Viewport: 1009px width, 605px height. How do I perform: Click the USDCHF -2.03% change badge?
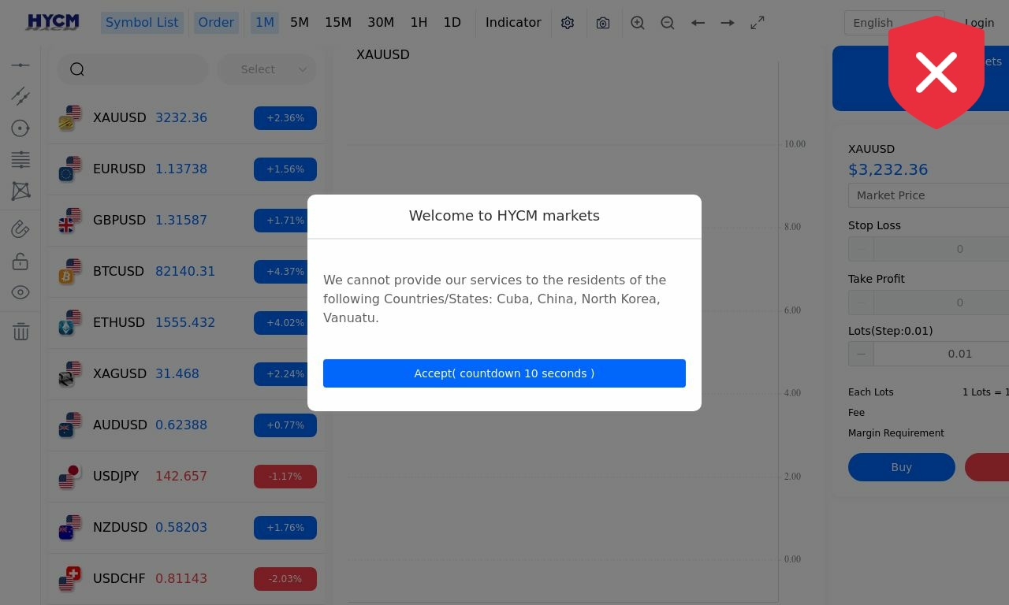click(285, 579)
